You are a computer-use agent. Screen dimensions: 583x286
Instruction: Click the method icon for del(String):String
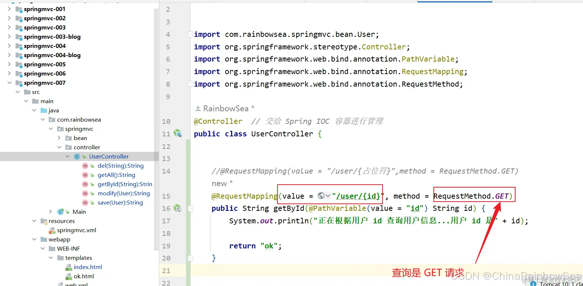pyautogui.click(x=85, y=166)
